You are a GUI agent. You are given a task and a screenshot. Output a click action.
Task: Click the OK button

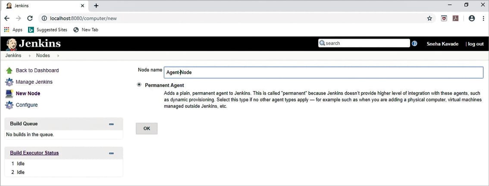[x=147, y=128]
